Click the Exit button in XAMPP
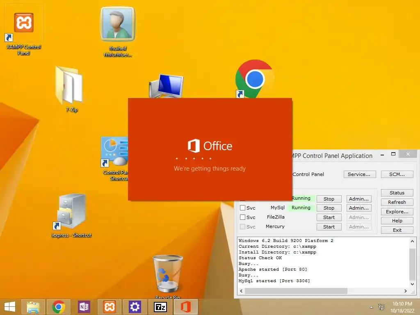This screenshot has height=315, width=420. [397, 230]
